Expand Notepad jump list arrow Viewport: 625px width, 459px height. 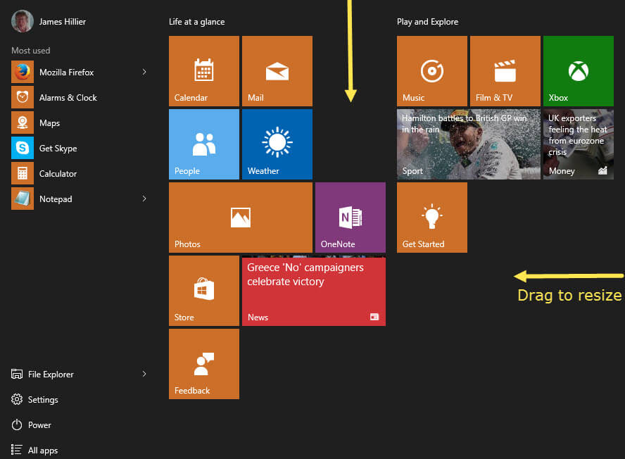[x=144, y=199]
